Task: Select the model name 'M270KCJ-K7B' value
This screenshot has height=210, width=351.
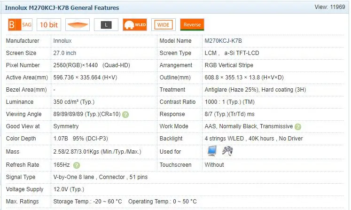Action: (223, 41)
